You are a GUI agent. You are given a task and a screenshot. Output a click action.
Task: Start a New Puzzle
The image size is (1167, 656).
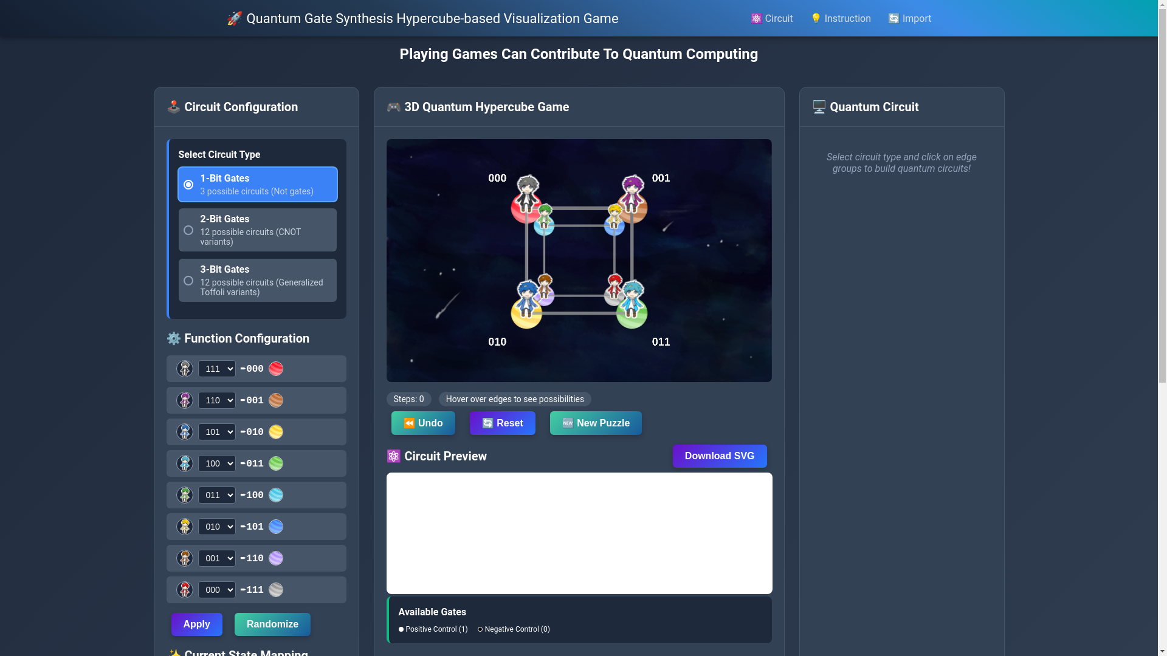pyautogui.click(x=596, y=423)
